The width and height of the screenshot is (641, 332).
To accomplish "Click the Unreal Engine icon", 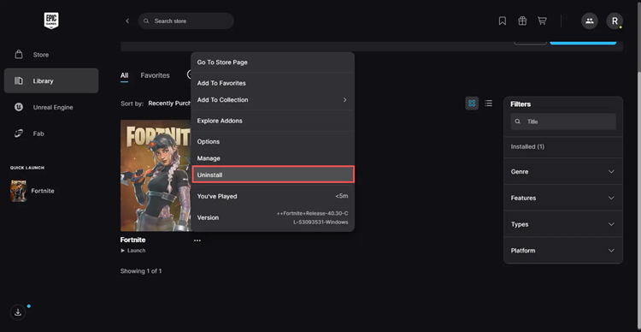I will tap(19, 107).
